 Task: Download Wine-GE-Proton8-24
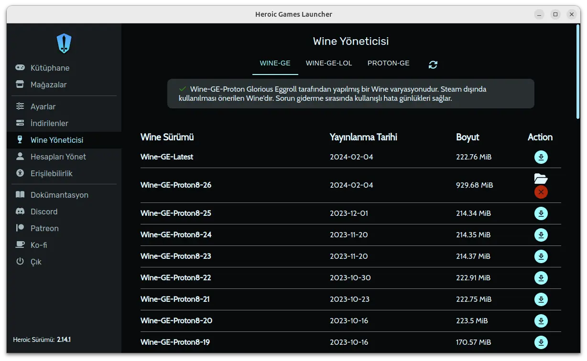click(541, 235)
